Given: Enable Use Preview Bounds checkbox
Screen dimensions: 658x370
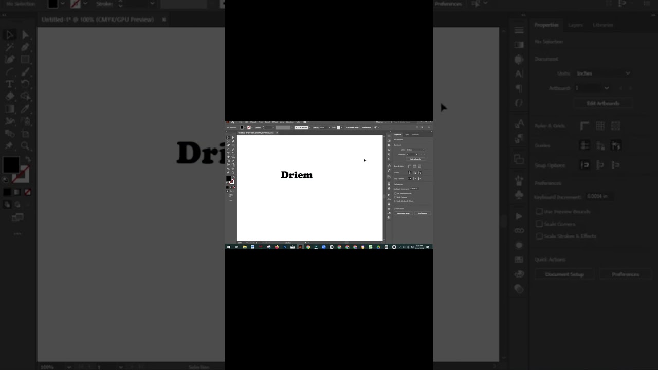Looking at the screenshot, I should click(395, 193).
